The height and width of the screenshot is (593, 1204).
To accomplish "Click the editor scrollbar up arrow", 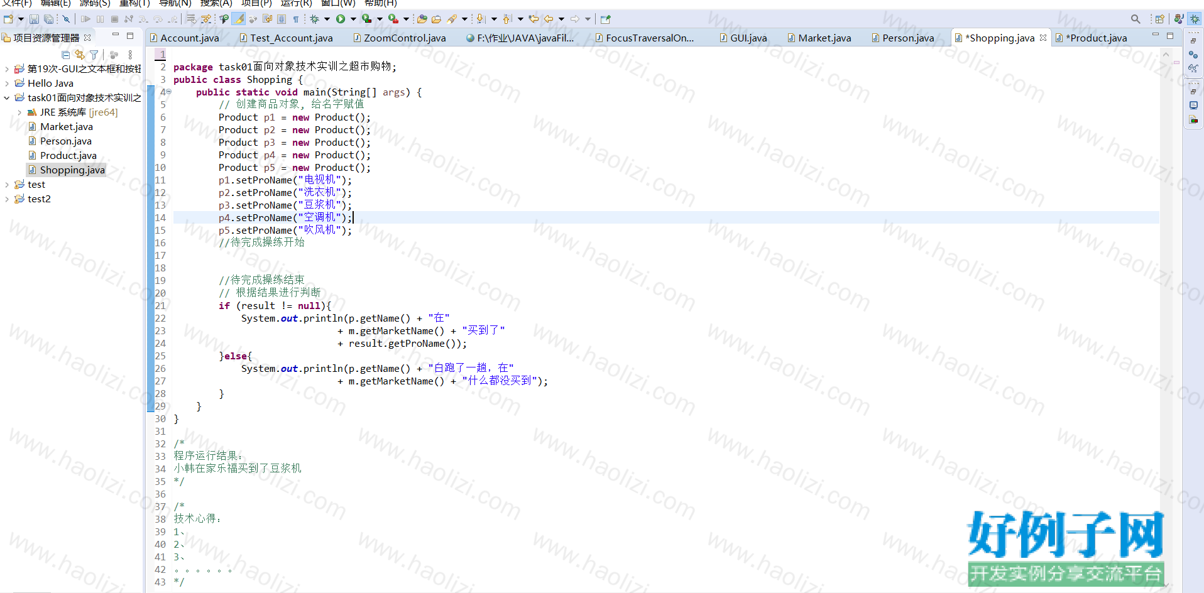I will click(x=1166, y=55).
